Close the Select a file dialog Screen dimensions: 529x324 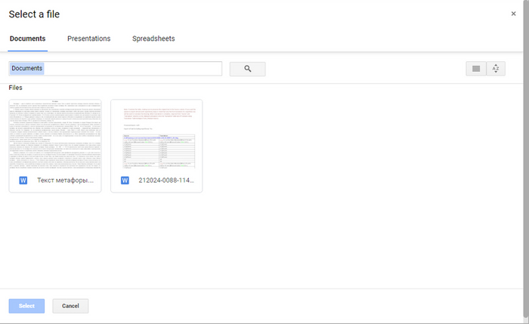pos(513,14)
